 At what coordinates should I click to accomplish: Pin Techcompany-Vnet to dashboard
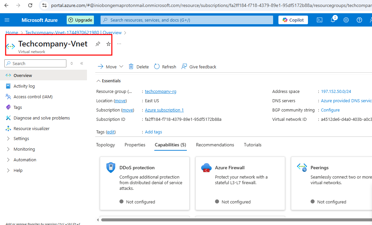98,44
